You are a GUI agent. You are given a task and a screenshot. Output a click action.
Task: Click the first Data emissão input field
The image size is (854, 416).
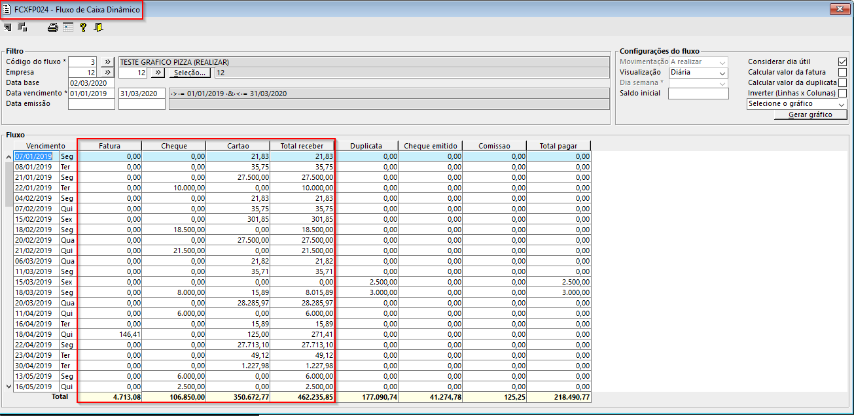coord(92,103)
